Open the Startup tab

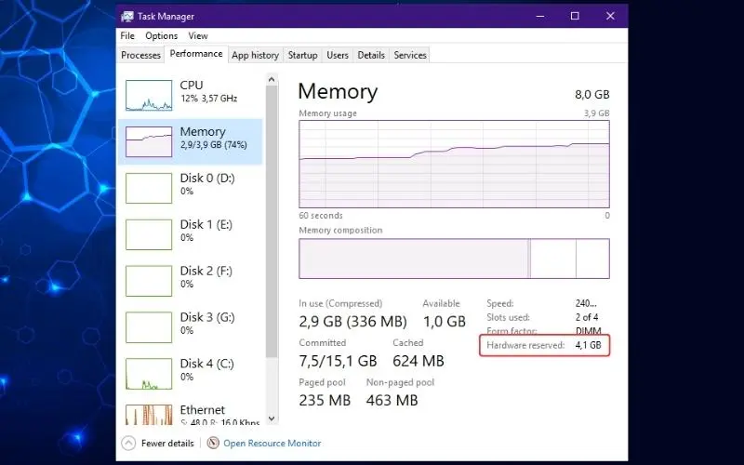pyautogui.click(x=302, y=55)
